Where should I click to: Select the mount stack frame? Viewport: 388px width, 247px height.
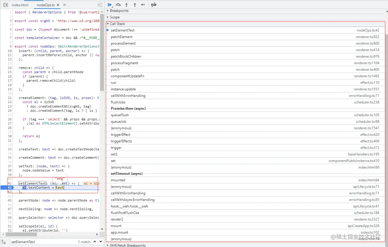[x=246, y=226]
